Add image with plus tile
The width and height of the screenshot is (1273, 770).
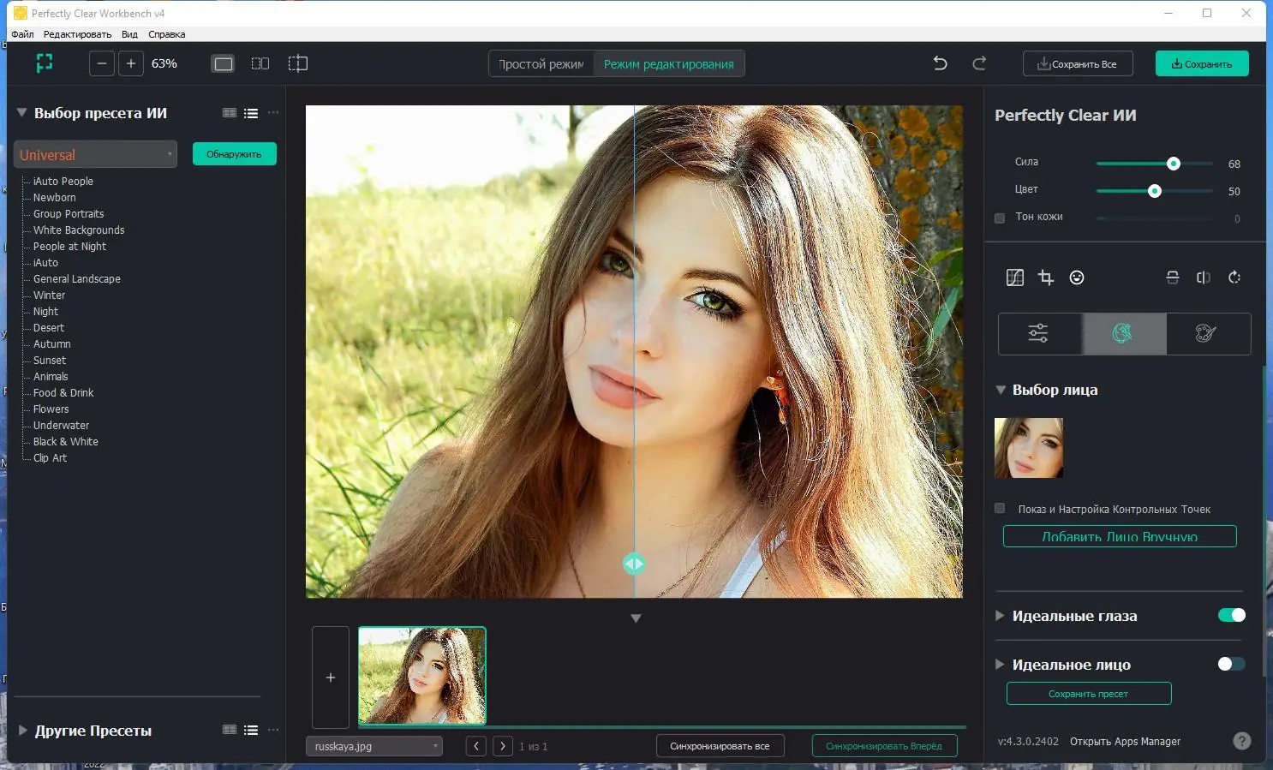pos(331,677)
